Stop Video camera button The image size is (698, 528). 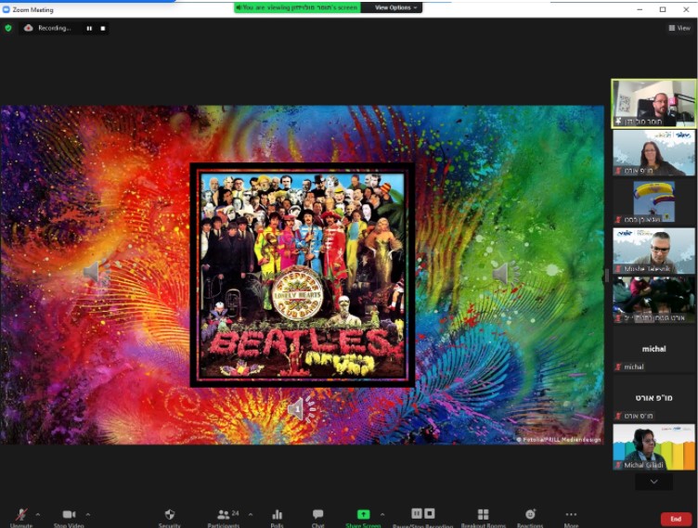click(x=69, y=517)
